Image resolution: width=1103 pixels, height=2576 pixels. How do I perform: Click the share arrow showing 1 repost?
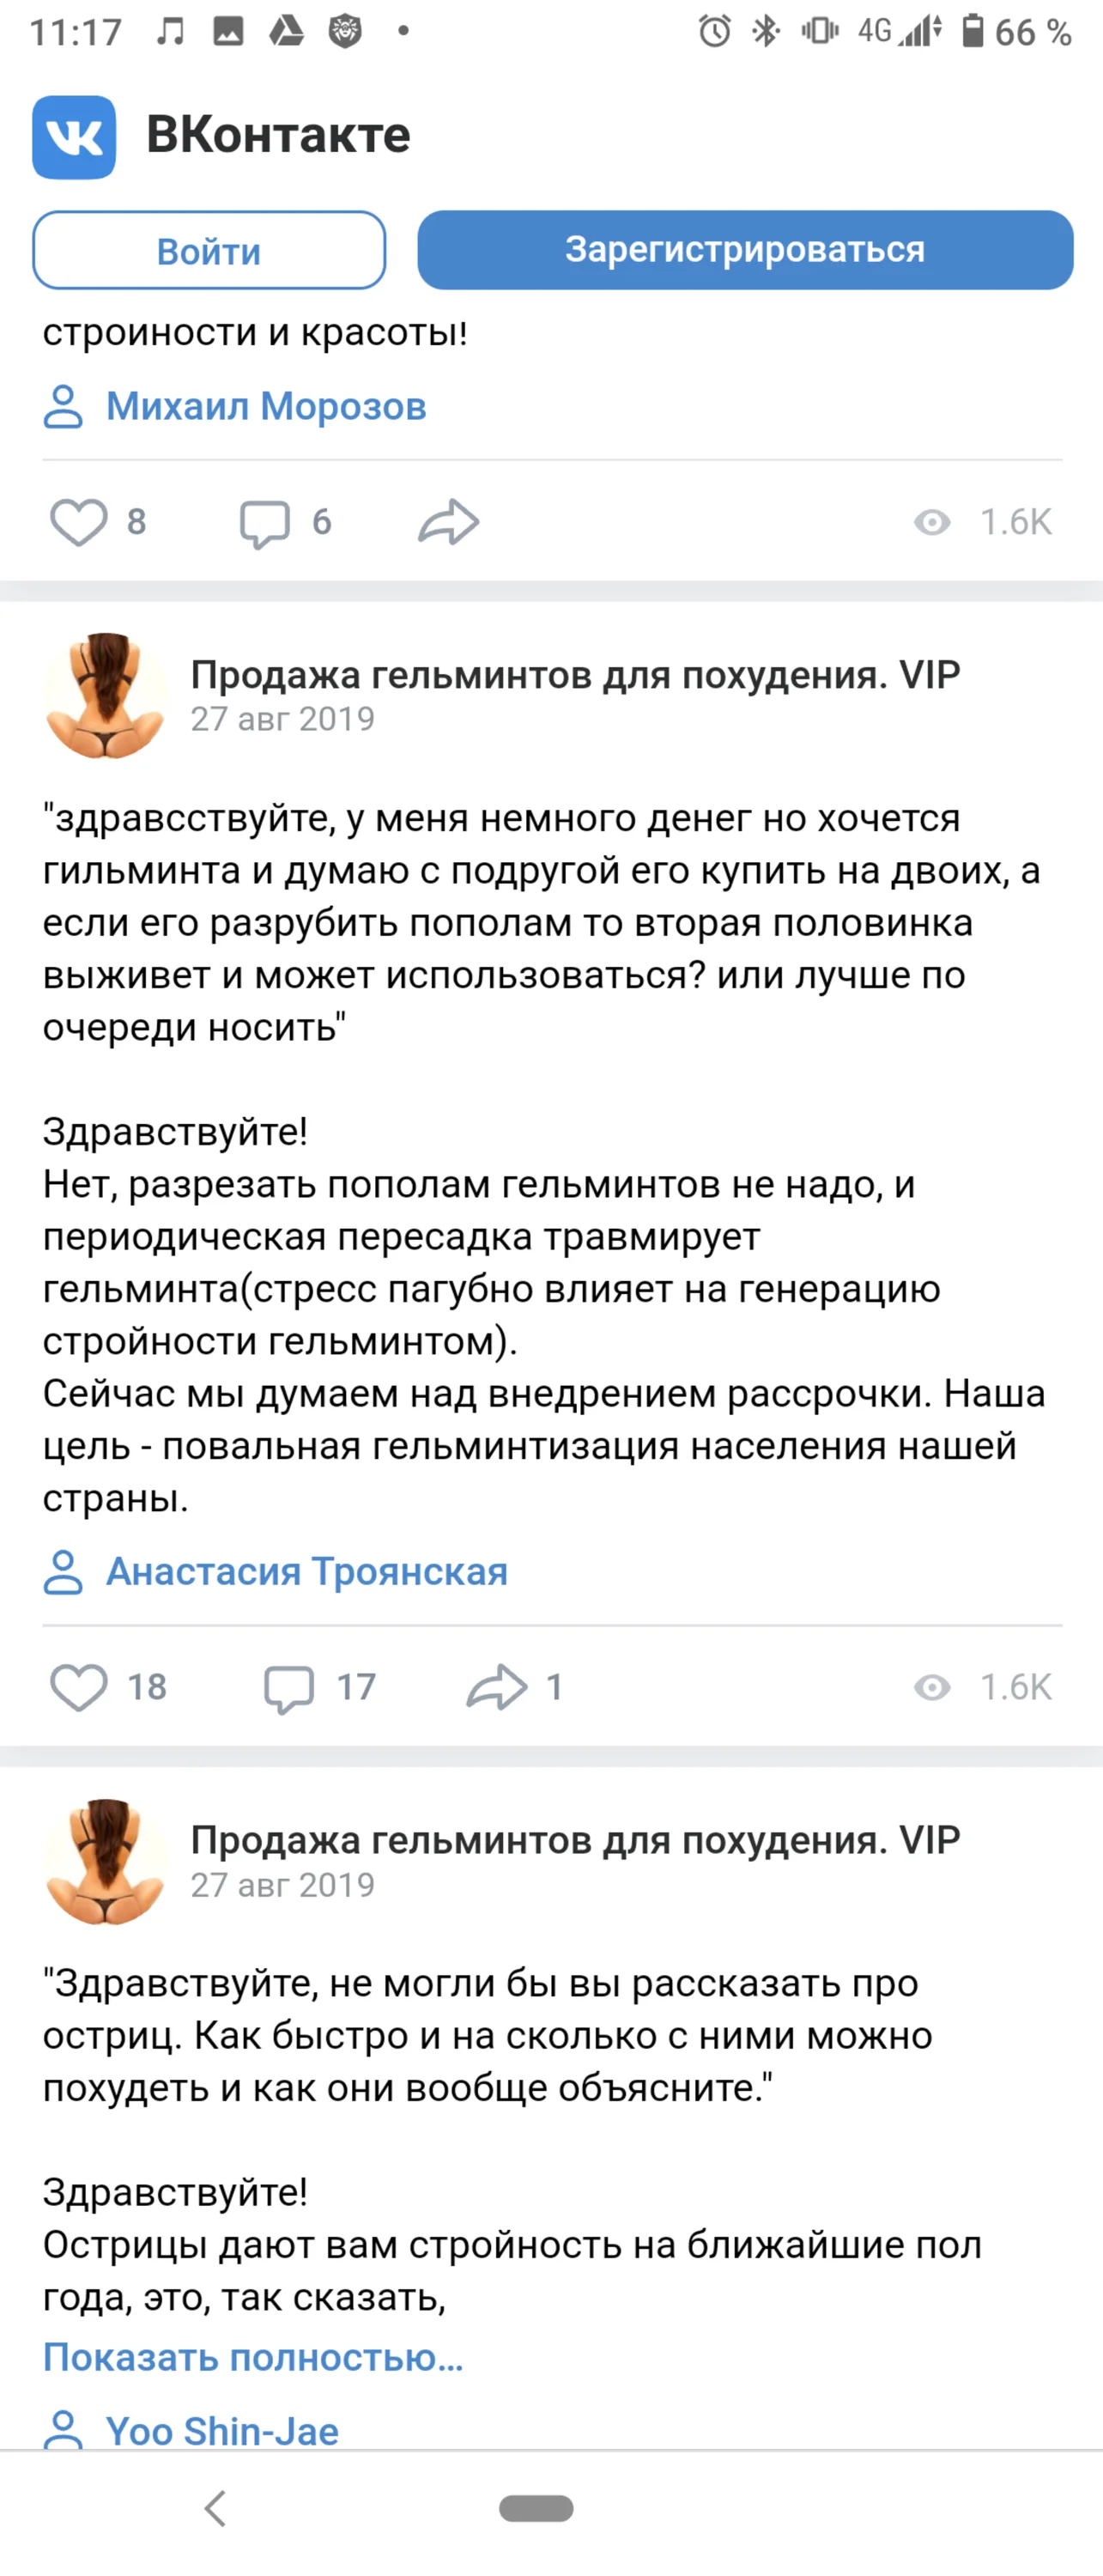tap(498, 1688)
